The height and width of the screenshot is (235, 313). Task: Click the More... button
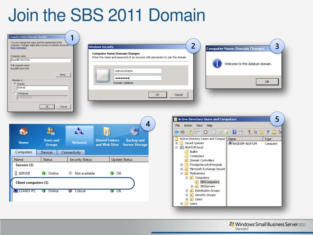[63, 75]
